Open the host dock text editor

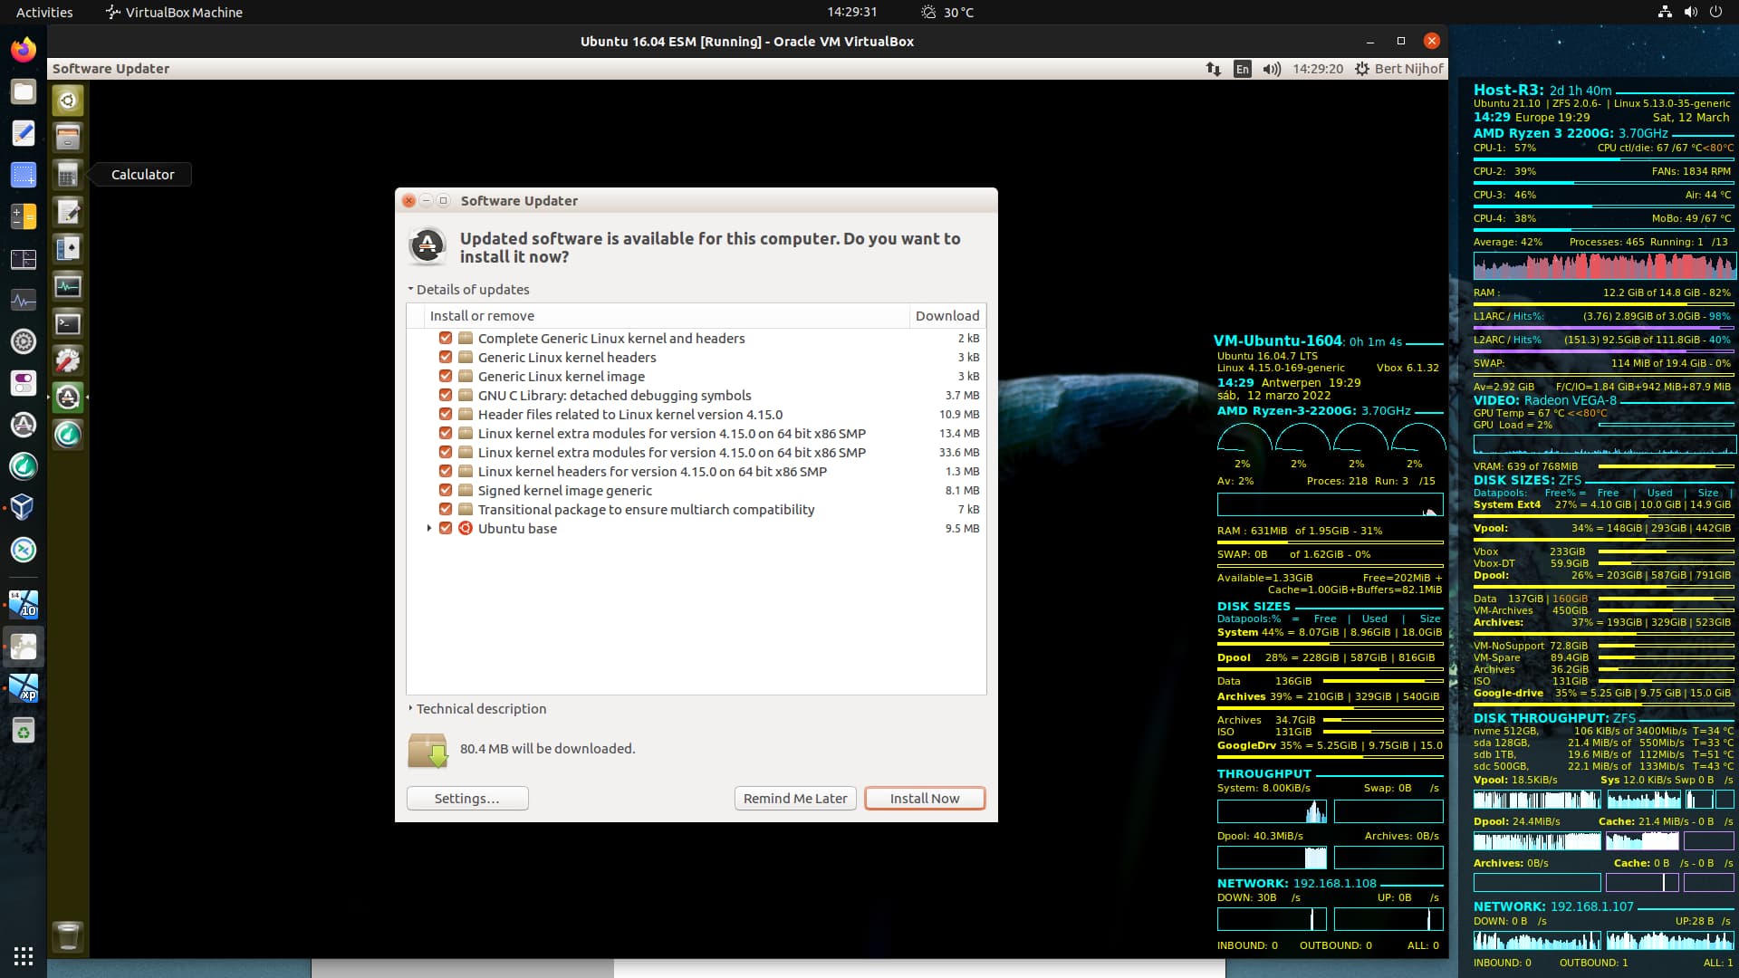(x=24, y=133)
